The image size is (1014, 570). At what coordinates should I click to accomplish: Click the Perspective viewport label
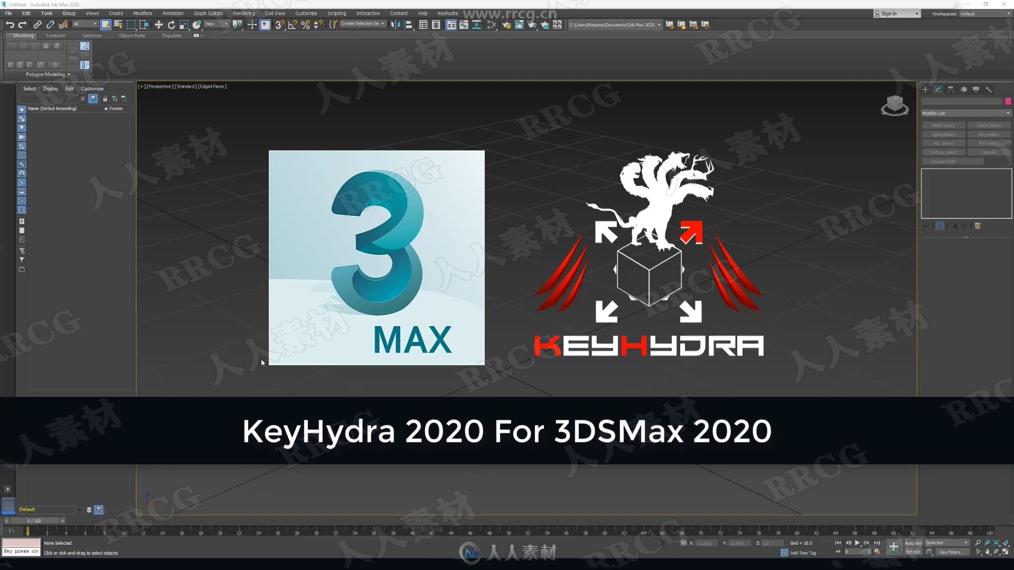click(x=159, y=87)
